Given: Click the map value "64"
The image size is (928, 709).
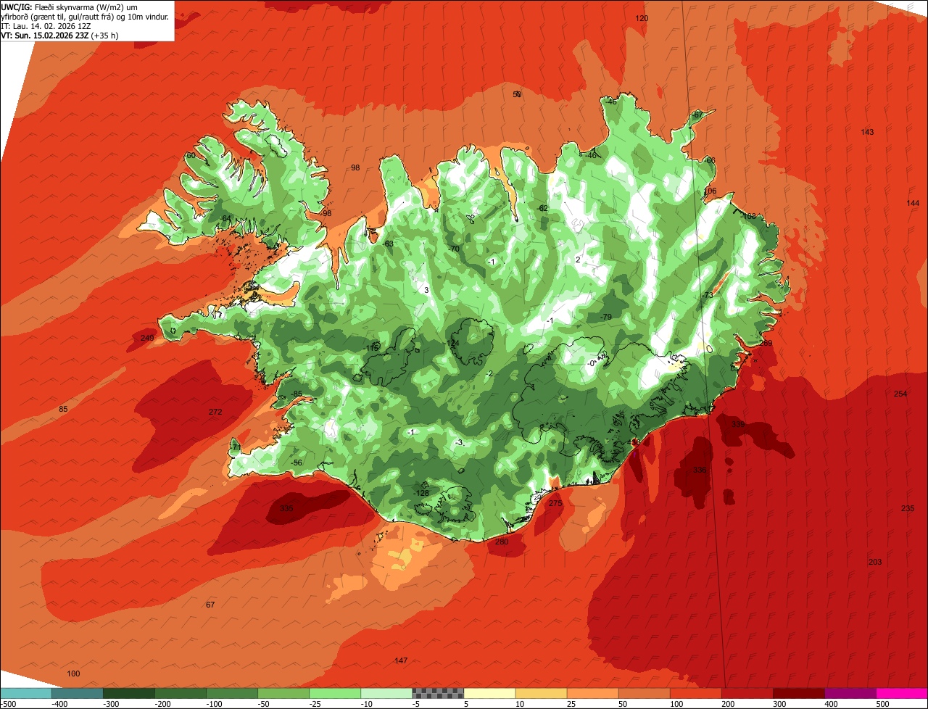Looking at the screenshot, I should coord(226,219).
